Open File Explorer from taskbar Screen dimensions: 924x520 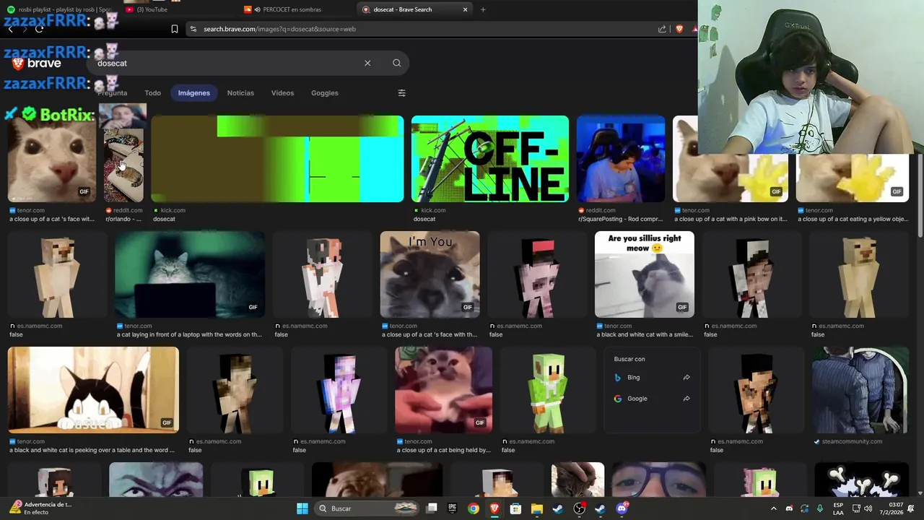(536, 508)
